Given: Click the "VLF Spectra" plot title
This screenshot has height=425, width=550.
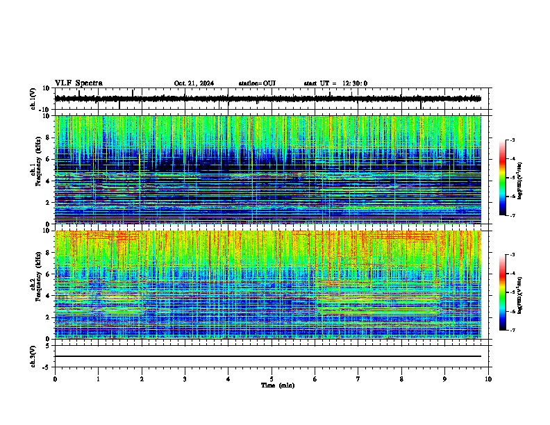Looking at the screenshot, I should point(78,83).
